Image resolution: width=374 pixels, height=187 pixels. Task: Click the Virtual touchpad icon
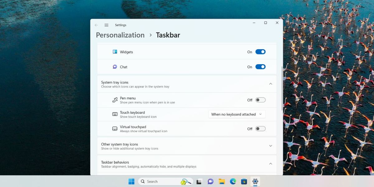click(x=115, y=128)
